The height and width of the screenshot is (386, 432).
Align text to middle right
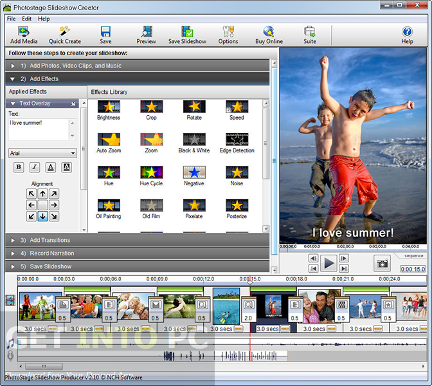54,205
